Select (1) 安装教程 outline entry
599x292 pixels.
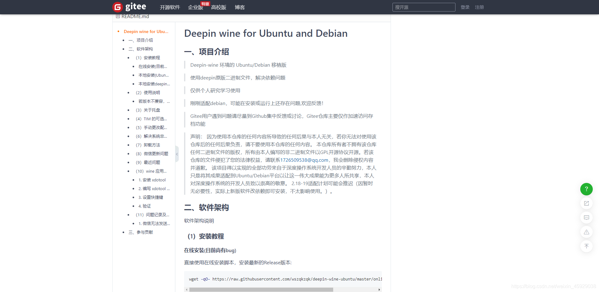(x=148, y=58)
